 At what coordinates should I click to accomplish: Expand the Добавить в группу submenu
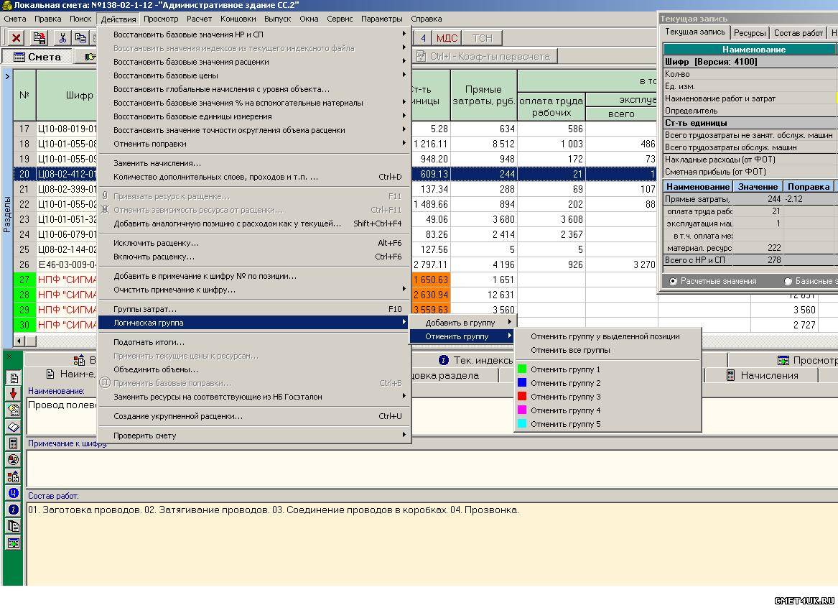(461, 323)
